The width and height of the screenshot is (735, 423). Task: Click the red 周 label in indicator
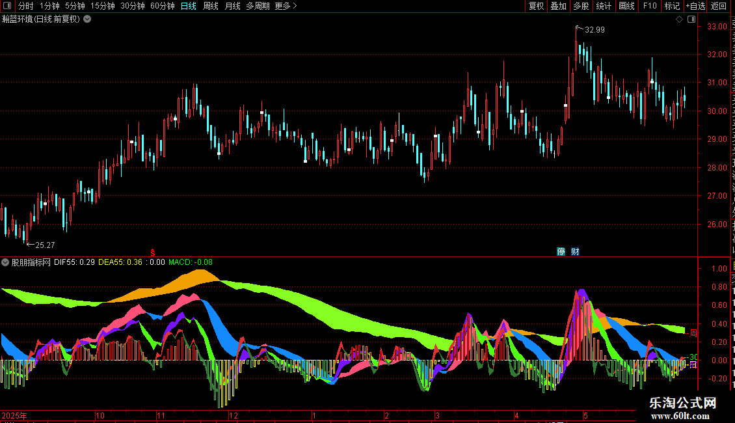[x=693, y=333]
